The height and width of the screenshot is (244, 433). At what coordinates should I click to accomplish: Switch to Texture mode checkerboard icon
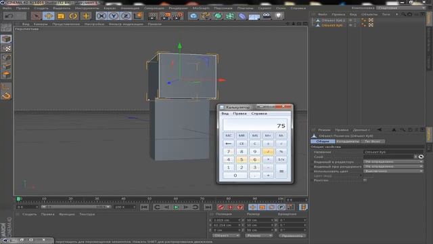pos(6,48)
